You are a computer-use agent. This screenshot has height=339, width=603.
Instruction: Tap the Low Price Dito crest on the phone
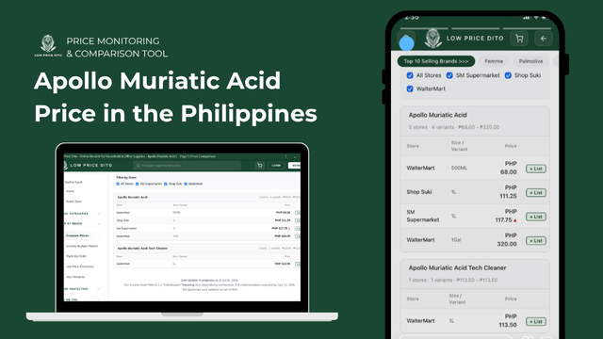433,39
